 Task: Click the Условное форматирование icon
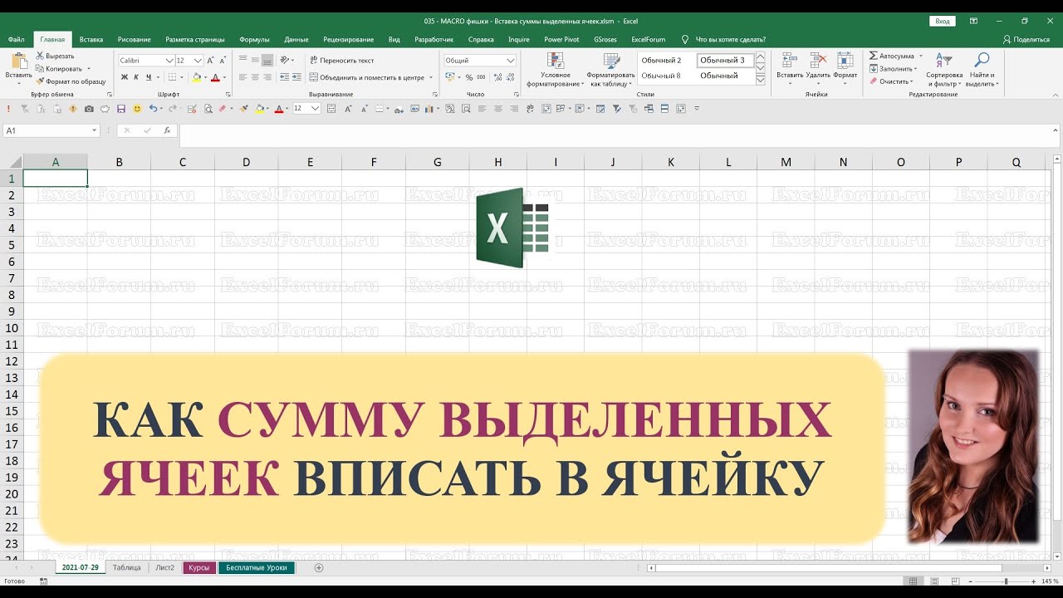tap(555, 61)
